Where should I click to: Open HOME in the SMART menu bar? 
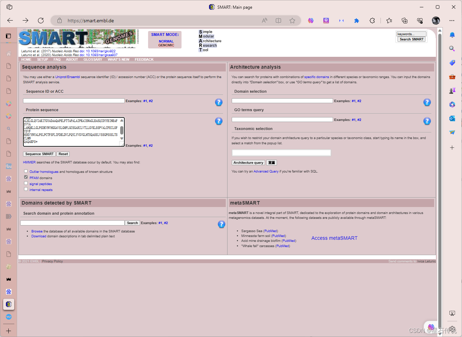coord(26,60)
